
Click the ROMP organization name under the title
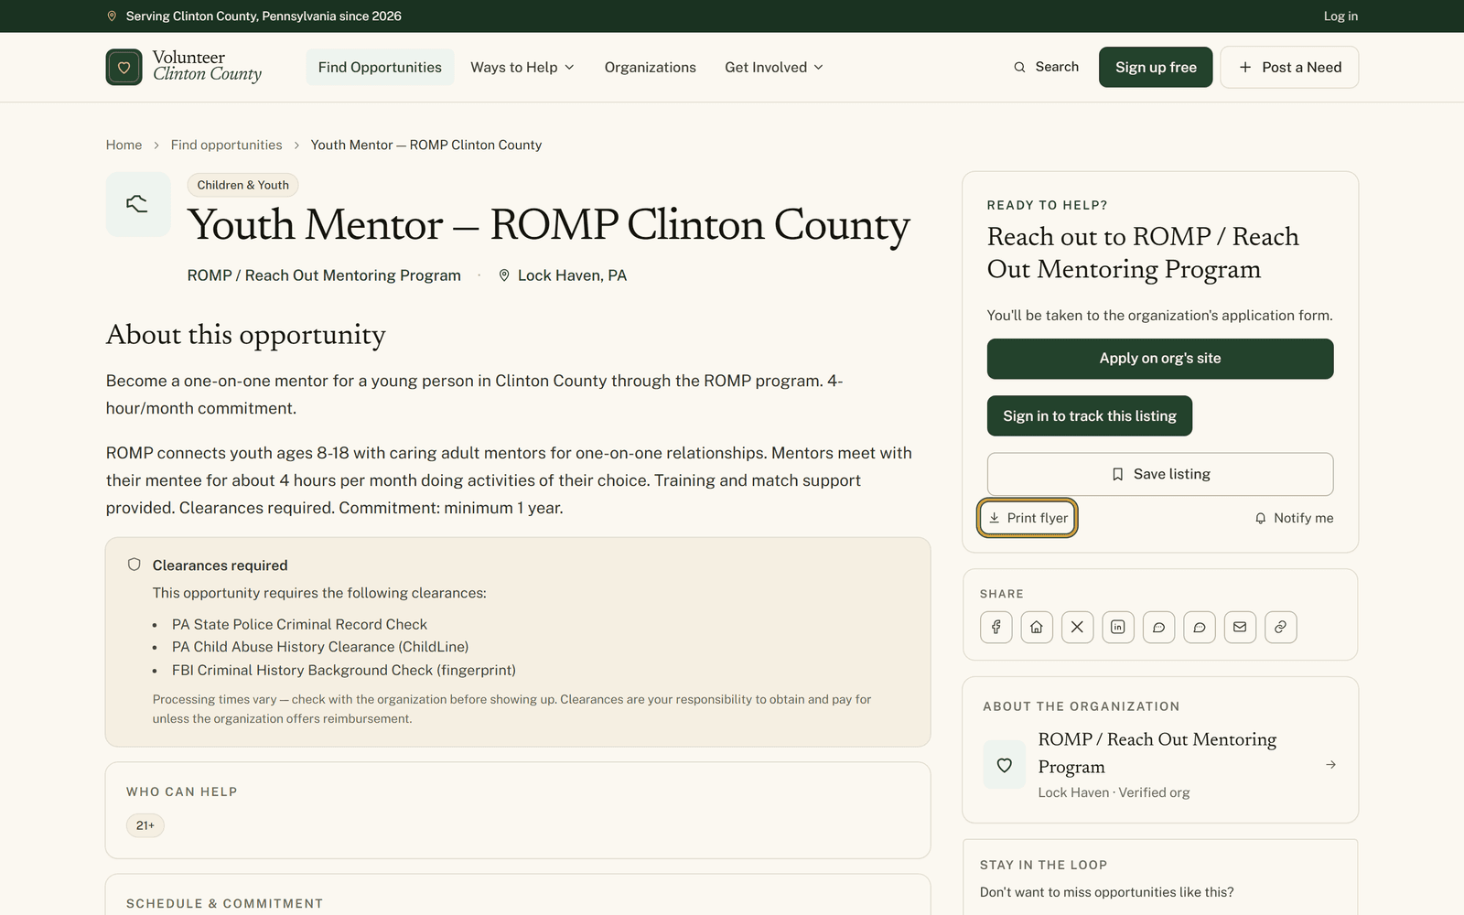[324, 275]
